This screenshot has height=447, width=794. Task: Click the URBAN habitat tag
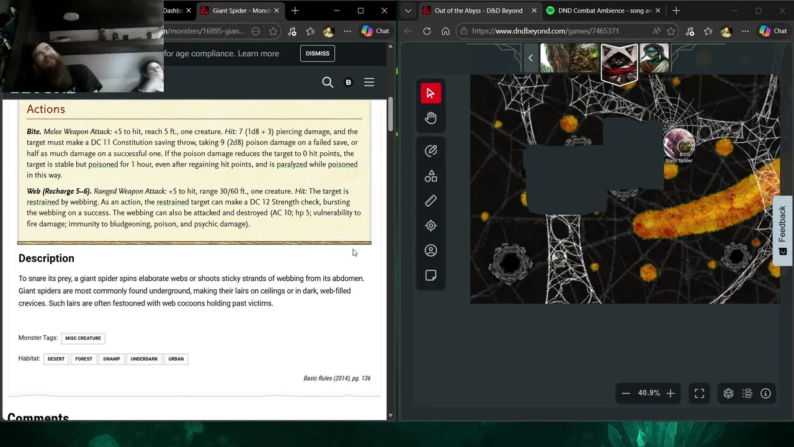[176, 359]
